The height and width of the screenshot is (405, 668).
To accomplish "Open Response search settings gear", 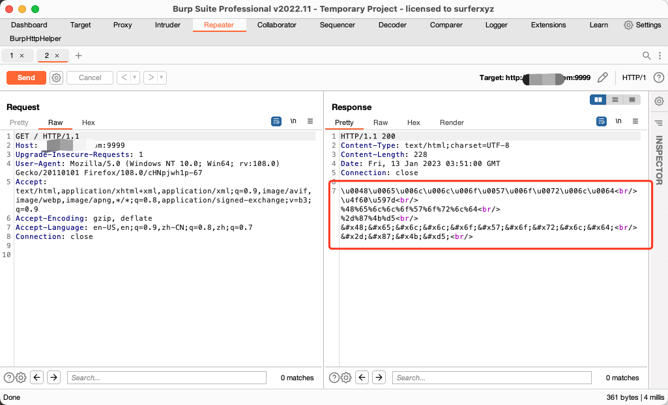I will (346, 378).
